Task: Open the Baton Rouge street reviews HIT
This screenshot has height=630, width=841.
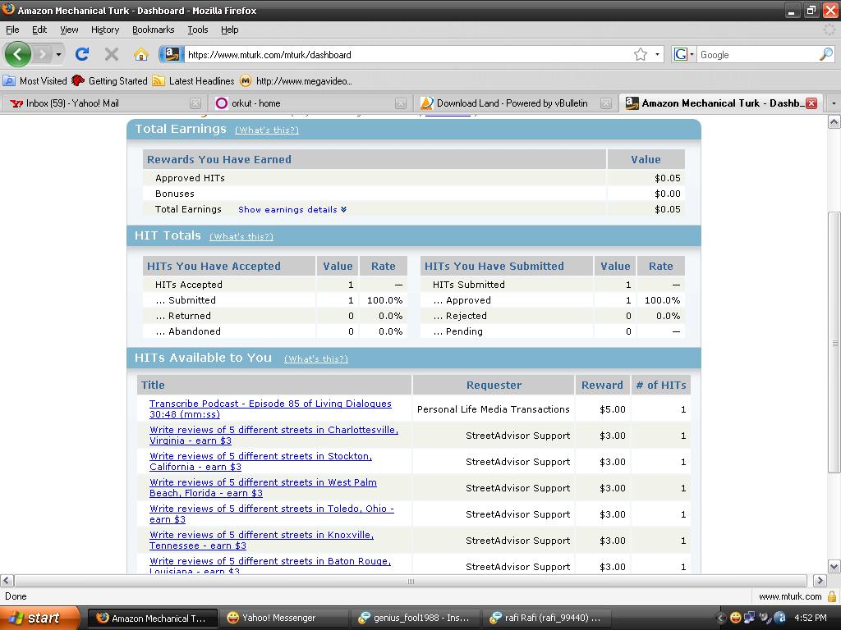Action: coord(270,566)
